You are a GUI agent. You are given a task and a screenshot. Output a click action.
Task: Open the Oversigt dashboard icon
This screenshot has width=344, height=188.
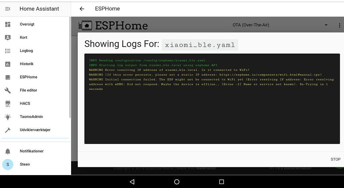[8, 24]
